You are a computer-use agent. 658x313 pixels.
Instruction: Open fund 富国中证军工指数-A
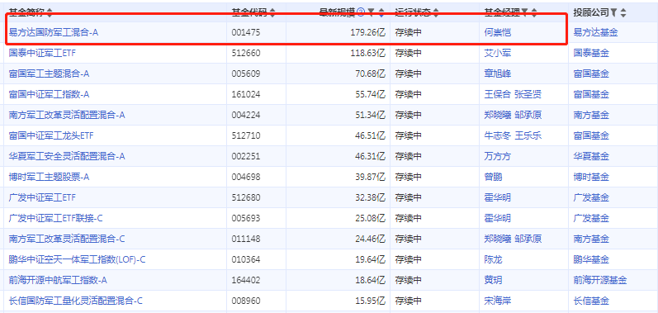[x=49, y=94]
